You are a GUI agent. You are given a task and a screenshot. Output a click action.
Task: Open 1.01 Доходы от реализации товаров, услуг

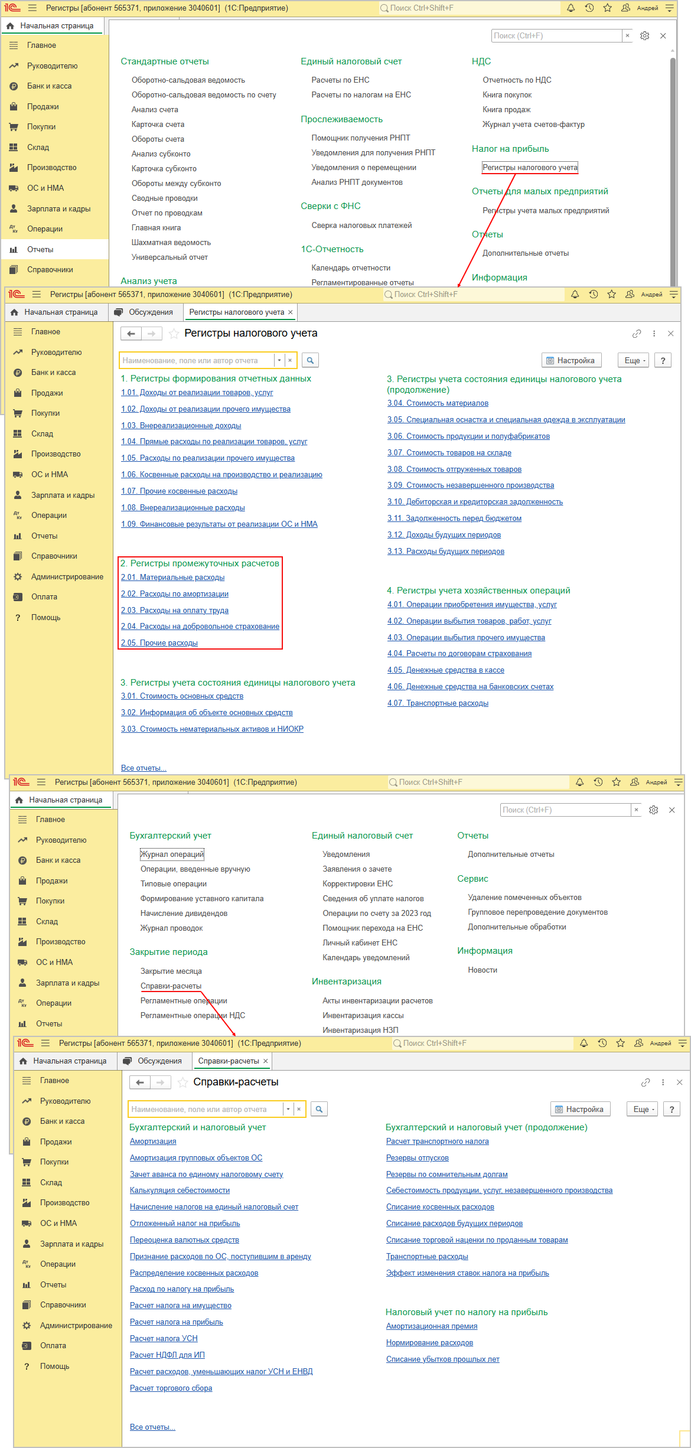pyautogui.click(x=197, y=392)
